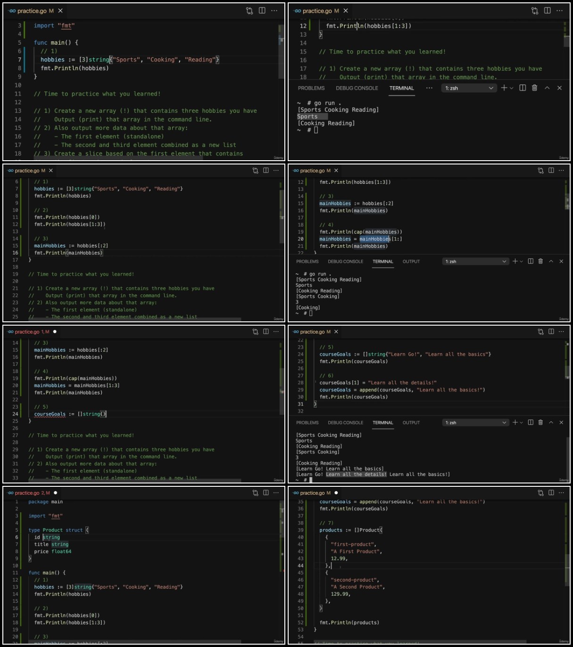Split editor icon in 'practice.go 2, M' editor
573x647 pixels.
pos(266,493)
